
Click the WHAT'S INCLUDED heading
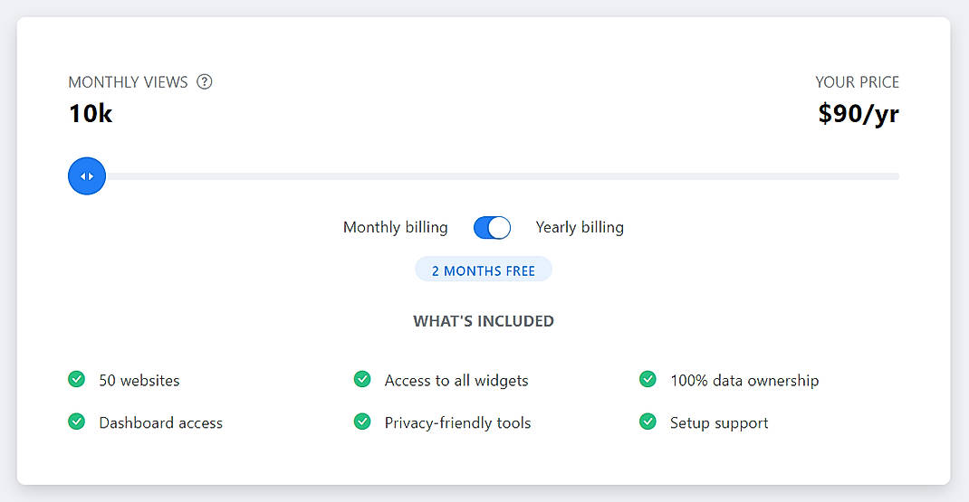pos(484,321)
